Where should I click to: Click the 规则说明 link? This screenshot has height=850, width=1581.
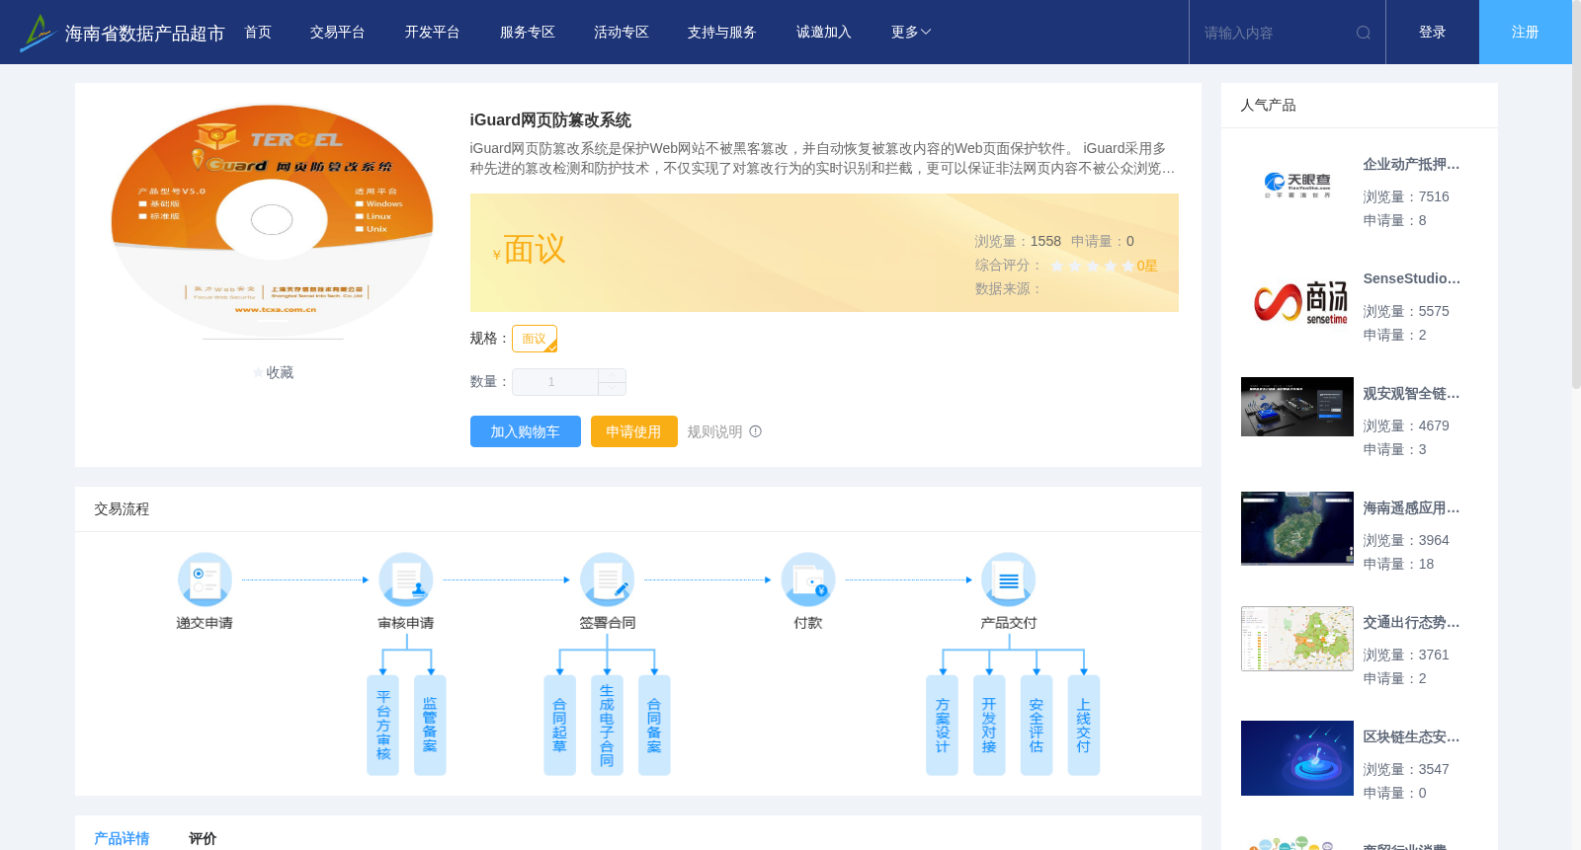coord(714,431)
